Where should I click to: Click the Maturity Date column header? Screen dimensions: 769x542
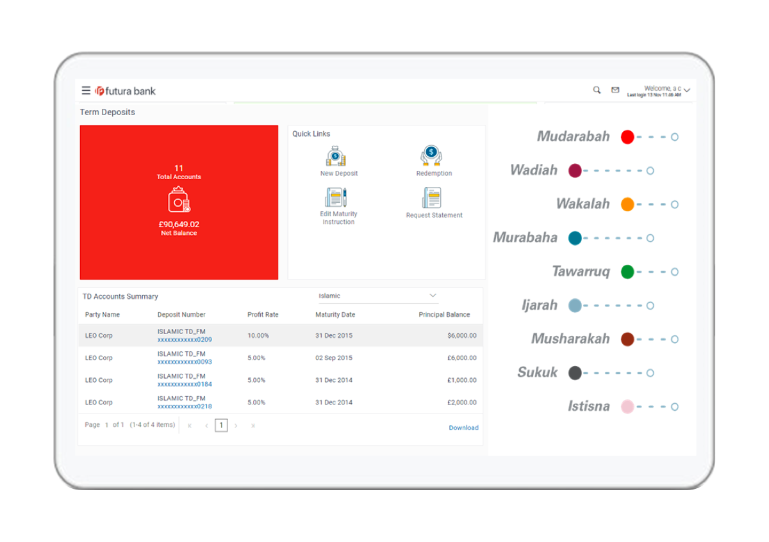[x=335, y=315]
